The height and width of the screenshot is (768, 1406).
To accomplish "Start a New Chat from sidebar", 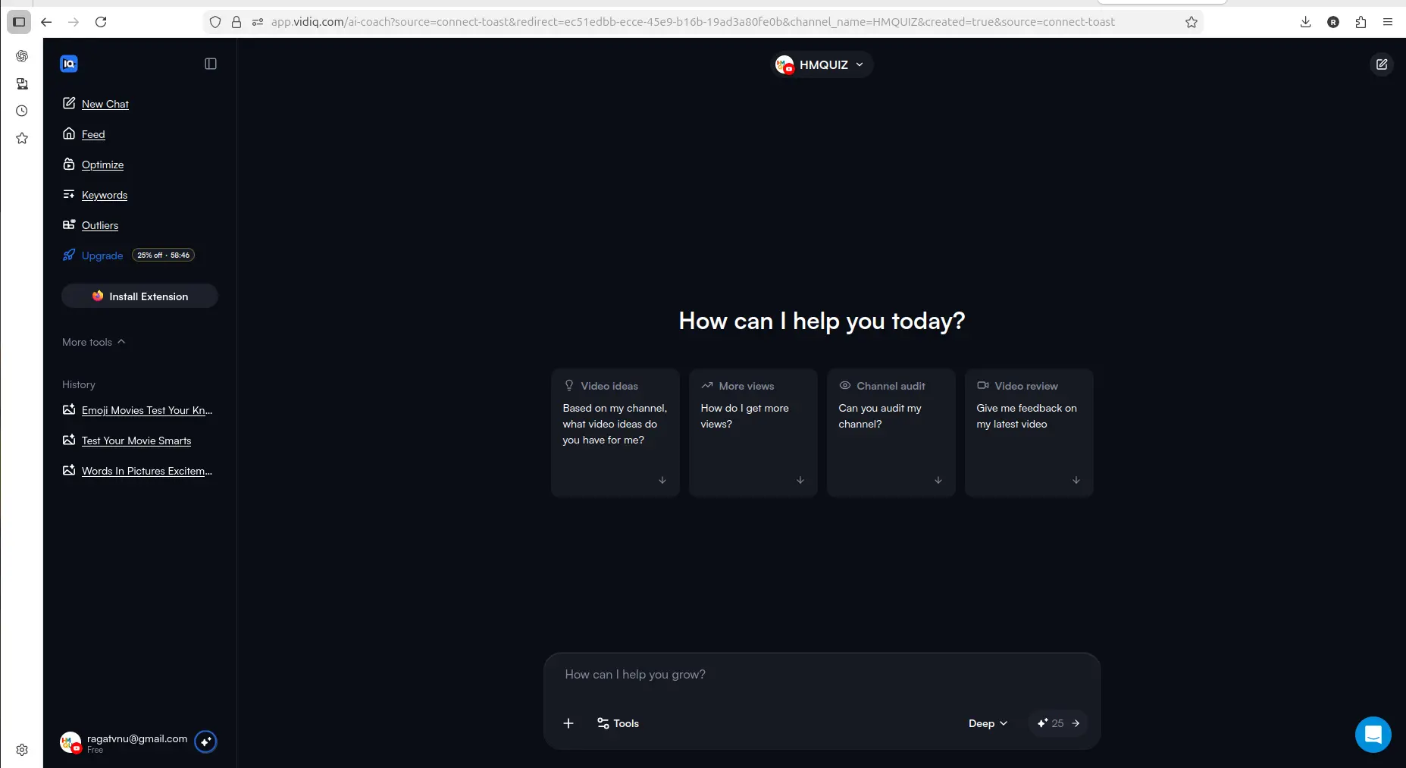I will [96, 104].
